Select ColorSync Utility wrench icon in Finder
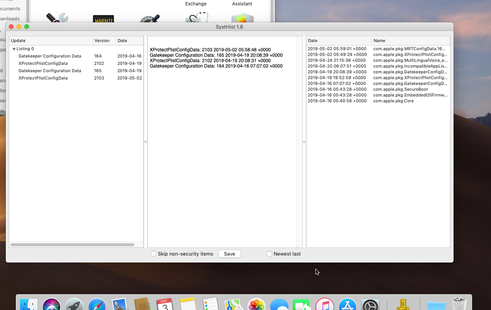 [57, 17]
